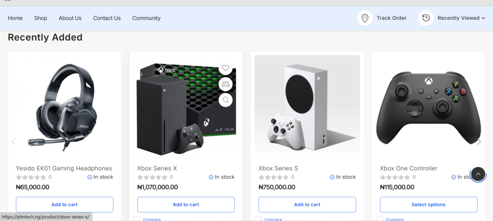Click the Recently Viewed history clock icon
This screenshot has height=221, width=493.
pyautogui.click(x=426, y=18)
